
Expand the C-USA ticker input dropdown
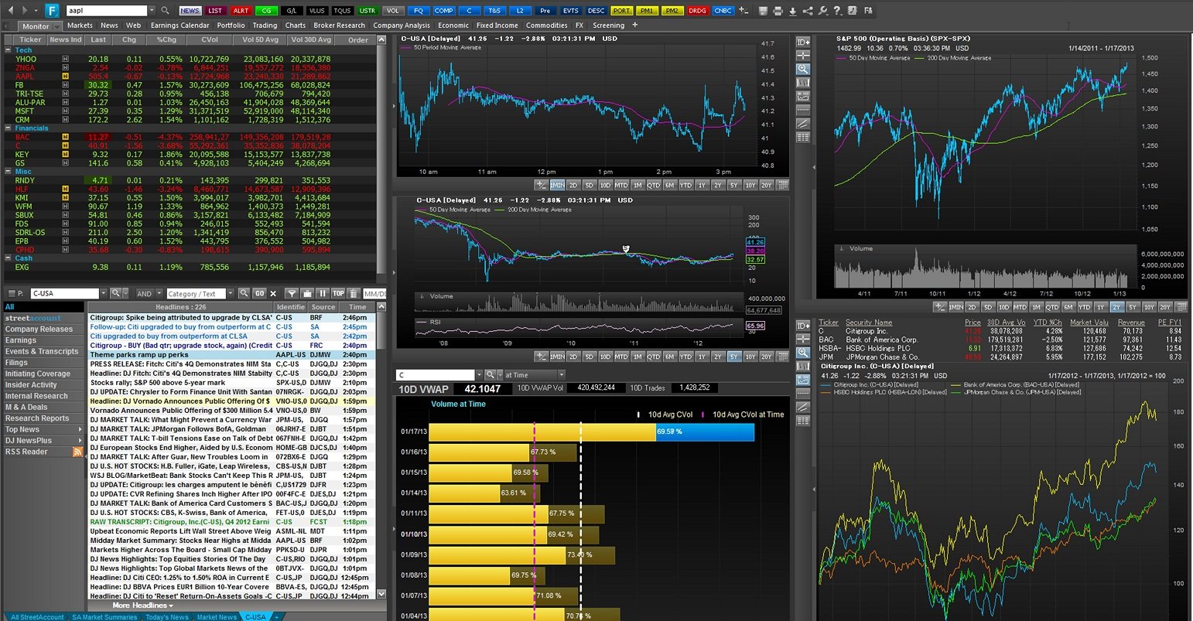(x=104, y=293)
